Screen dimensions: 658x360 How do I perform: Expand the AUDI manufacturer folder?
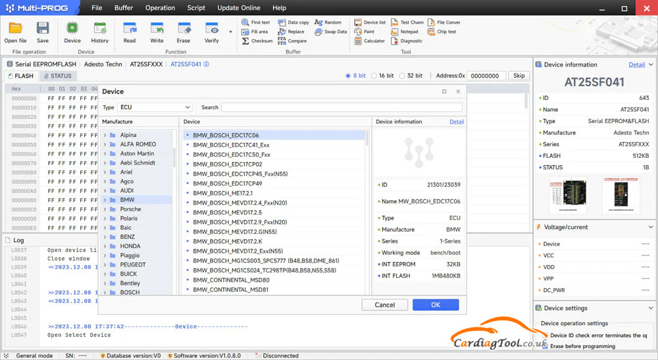[105, 190]
